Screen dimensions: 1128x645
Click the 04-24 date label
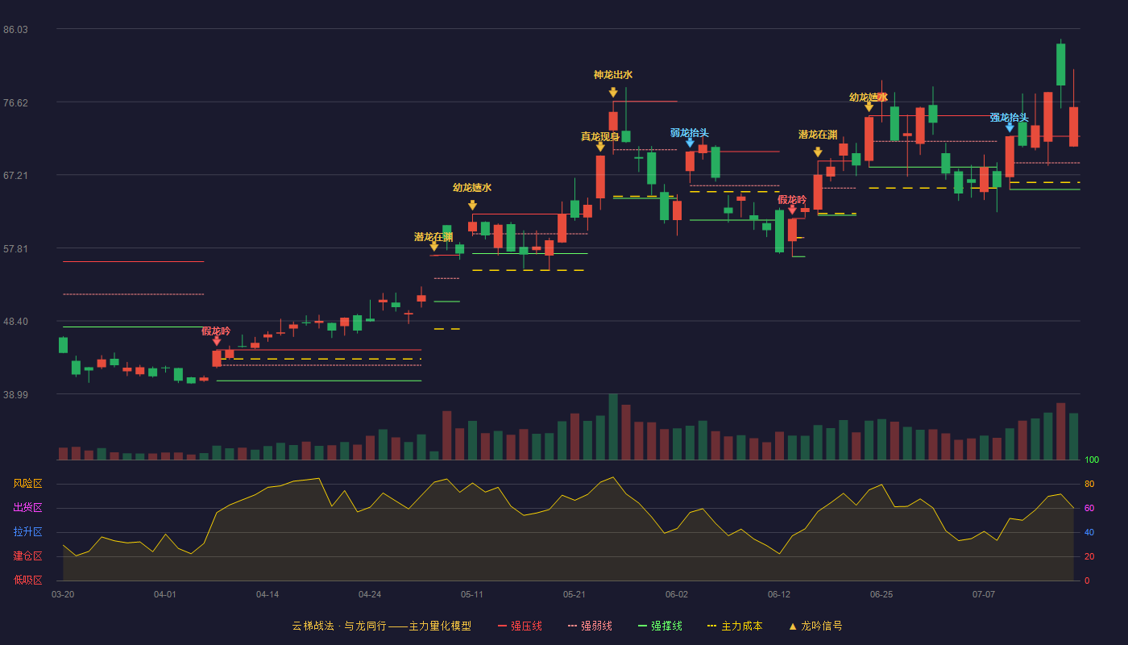coord(370,594)
